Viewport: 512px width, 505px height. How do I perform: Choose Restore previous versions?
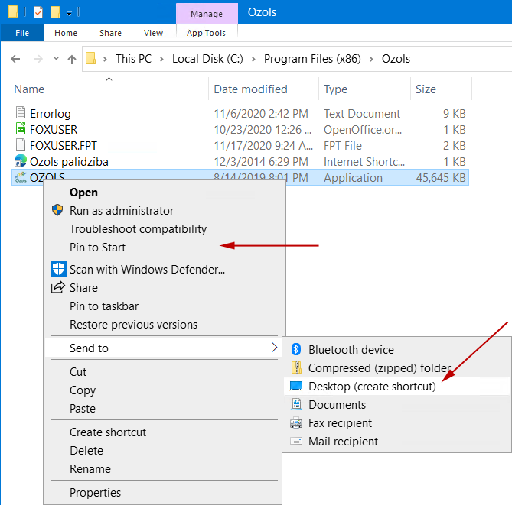tap(133, 325)
